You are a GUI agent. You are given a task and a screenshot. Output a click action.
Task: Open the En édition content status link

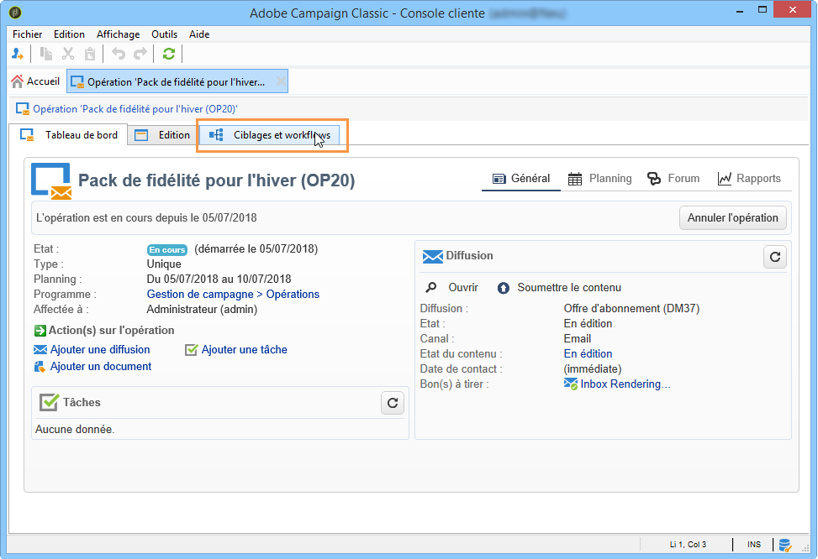point(588,353)
